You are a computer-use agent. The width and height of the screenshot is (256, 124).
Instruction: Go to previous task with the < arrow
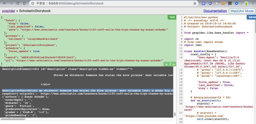click(166, 64)
